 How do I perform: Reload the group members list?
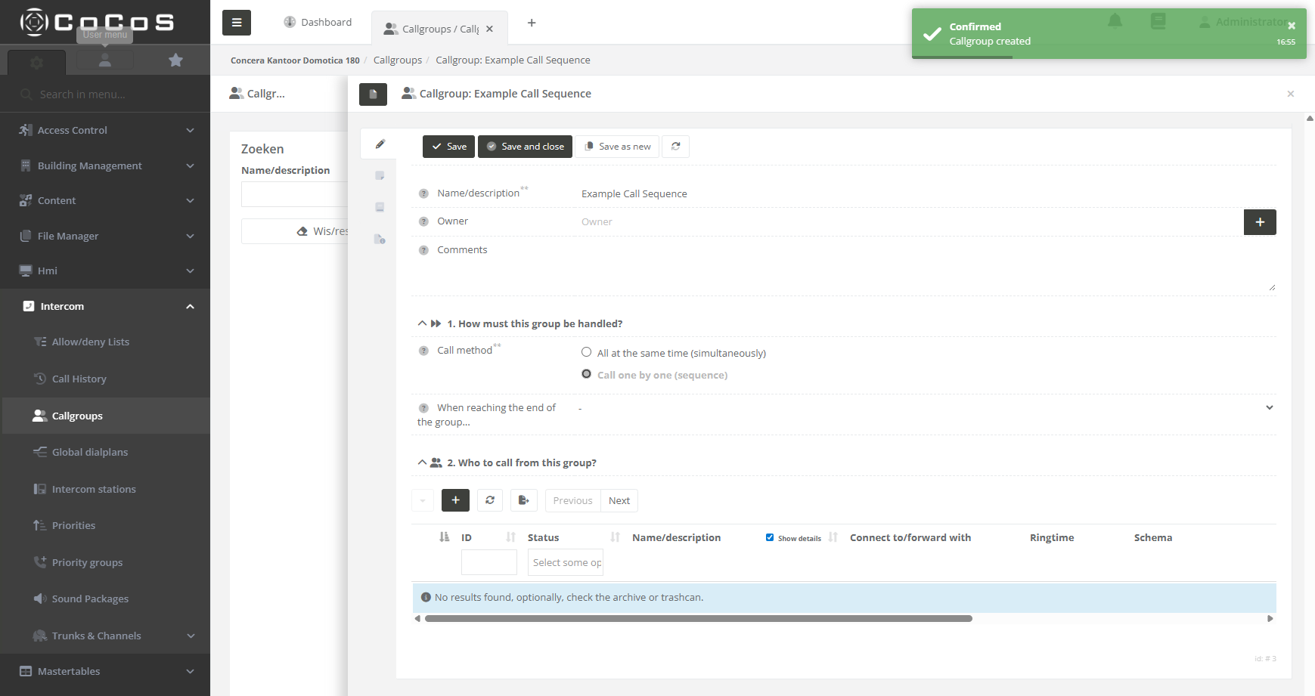[x=490, y=500]
